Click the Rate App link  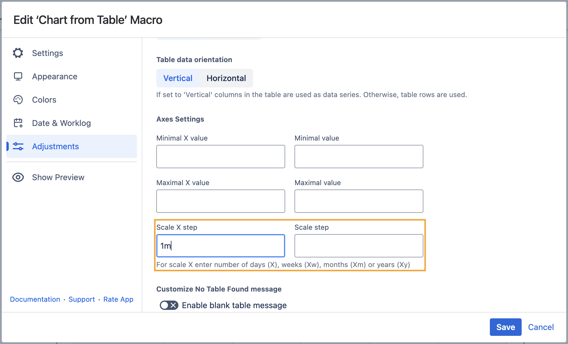pyautogui.click(x=118, y=299)
